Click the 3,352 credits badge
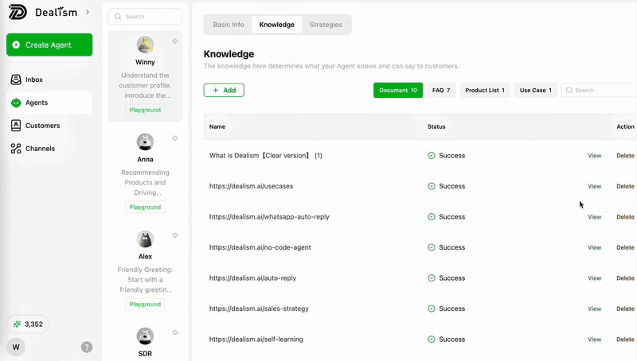637x361 pixels. (28, 324)
